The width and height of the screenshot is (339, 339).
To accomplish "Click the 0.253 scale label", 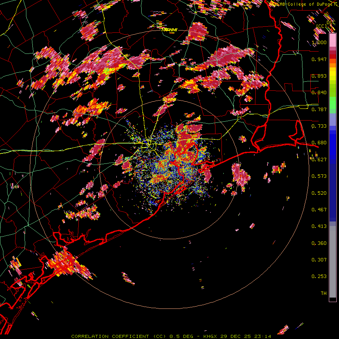I will tap(319, 276).
